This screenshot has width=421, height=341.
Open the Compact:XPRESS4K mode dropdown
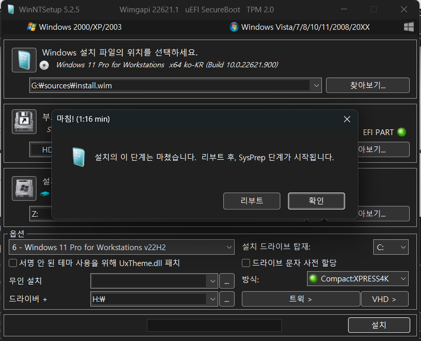click(358, 279)
